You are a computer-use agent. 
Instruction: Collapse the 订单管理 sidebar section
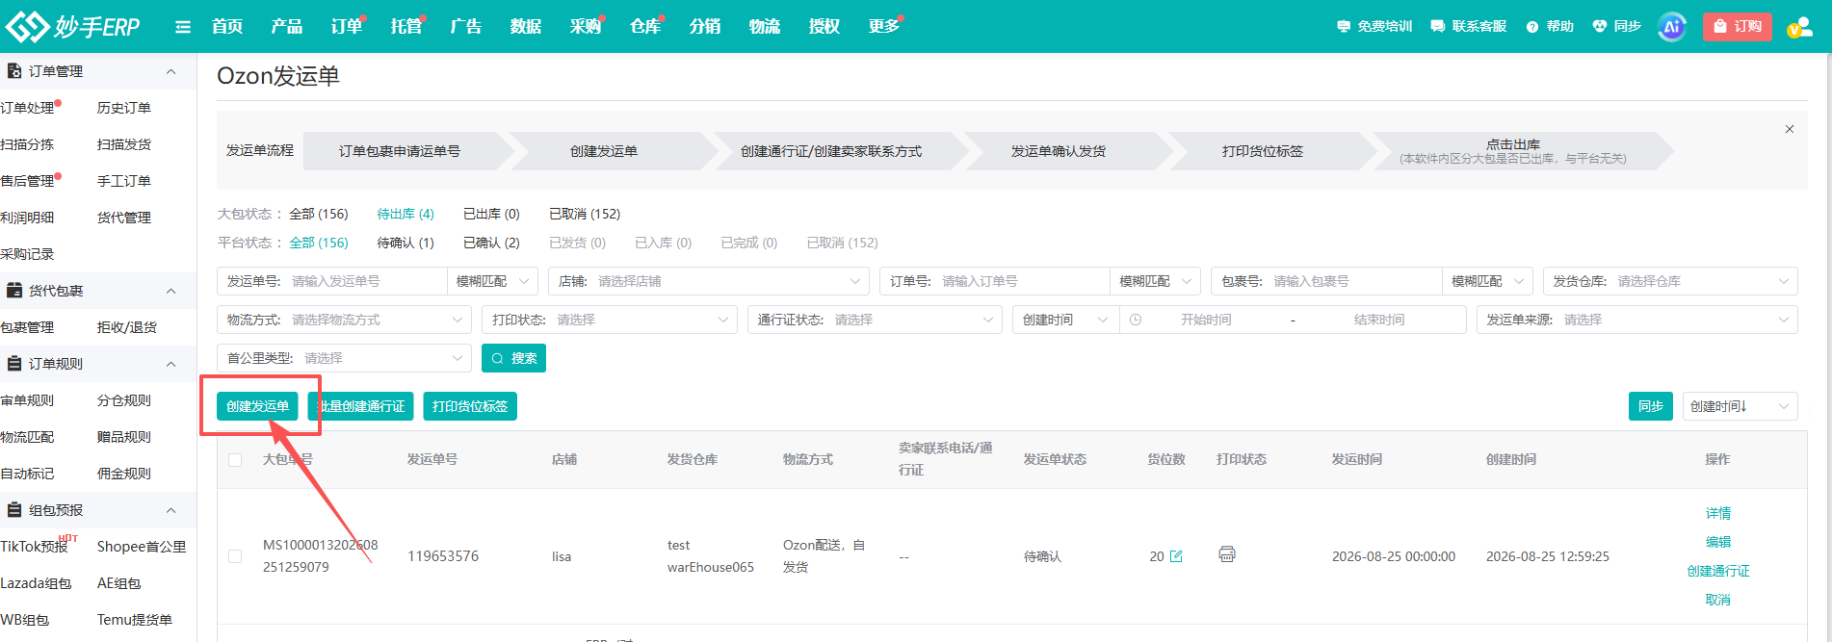point(171,71)
